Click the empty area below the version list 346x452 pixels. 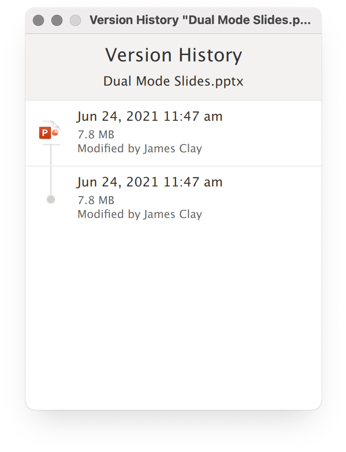click(x=173, y=314)
